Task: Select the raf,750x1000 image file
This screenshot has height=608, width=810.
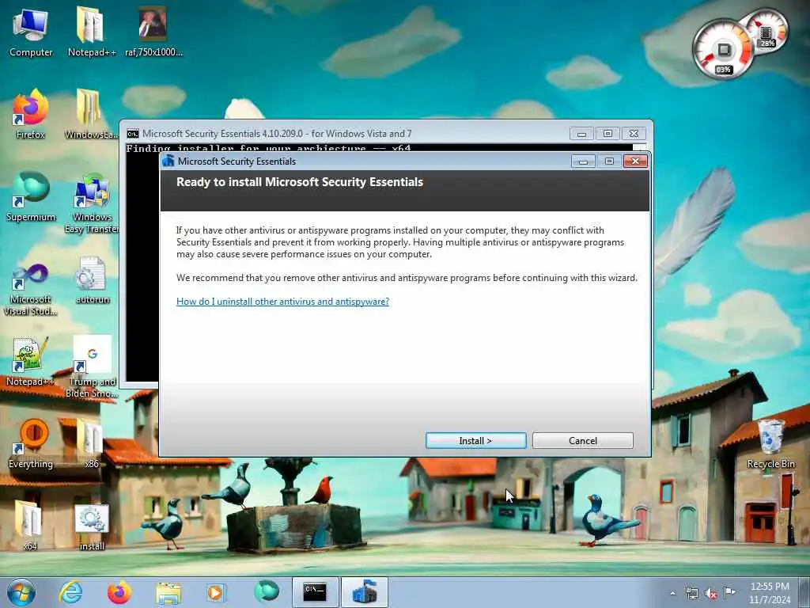Action: [153, 32]
